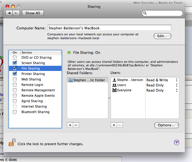
Task: Click the group icon beside Users
Action: pos(114,85)
